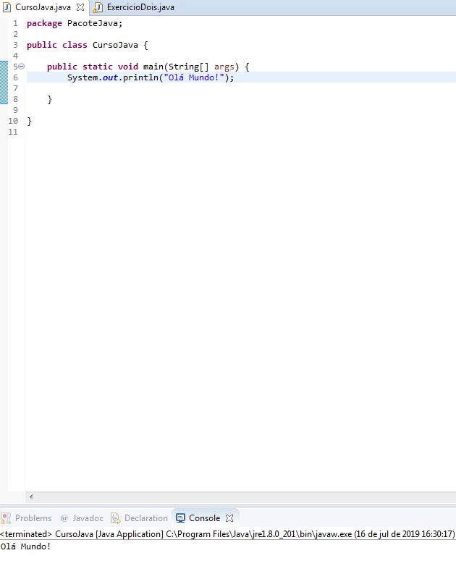Click the horizontal scrollbar left arrow
The width and height of the screenshot is (456, 566).
pos(31,497)
